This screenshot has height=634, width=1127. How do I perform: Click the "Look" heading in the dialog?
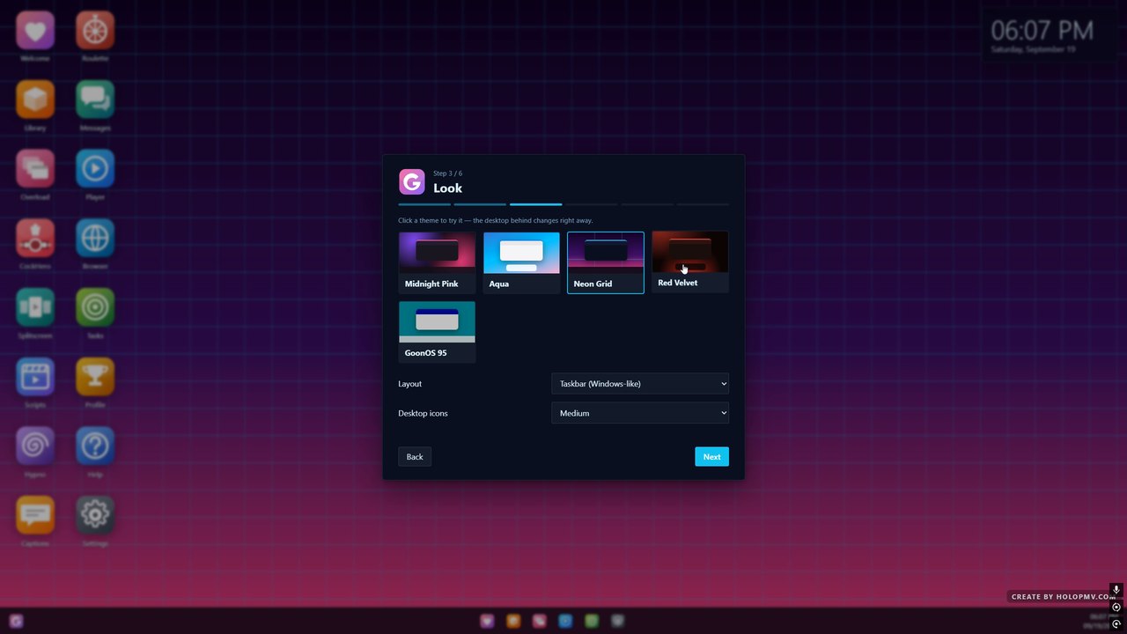coord(447,188)
